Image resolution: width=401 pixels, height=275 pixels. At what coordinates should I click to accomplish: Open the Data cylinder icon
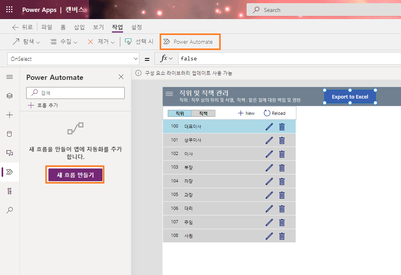point(10,134)
